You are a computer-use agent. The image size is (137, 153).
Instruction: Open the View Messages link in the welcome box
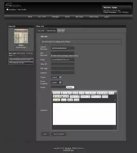pyautogui.click(x=124, y=12)
